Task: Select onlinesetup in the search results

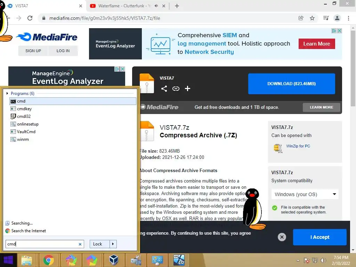Action: coord(73,124)
